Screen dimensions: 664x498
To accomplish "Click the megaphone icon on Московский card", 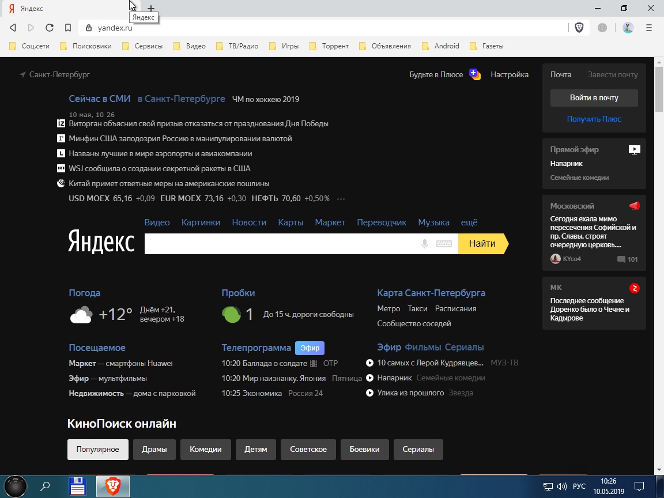I will (635, 206).
